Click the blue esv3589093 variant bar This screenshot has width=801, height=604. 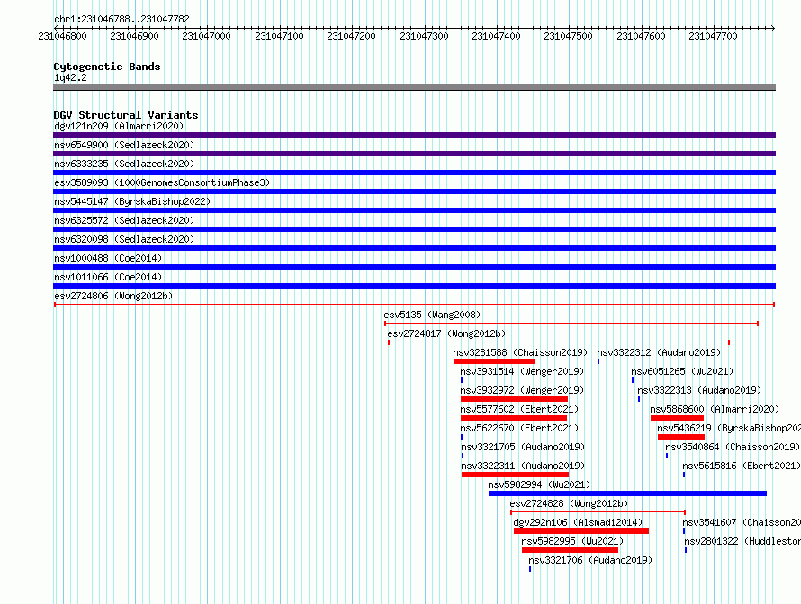(414, 191)
